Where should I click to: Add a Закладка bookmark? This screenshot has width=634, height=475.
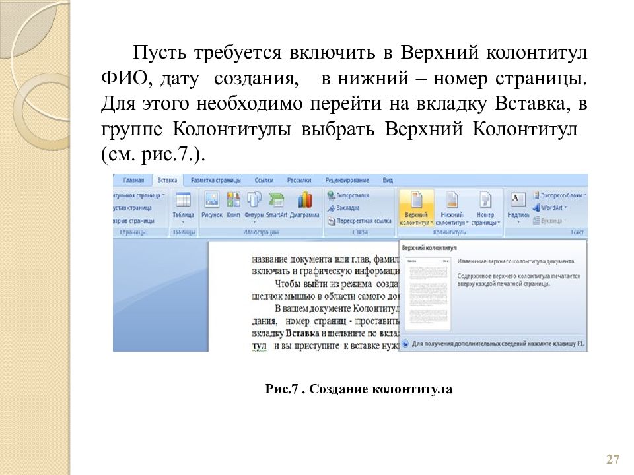[343, 208]
